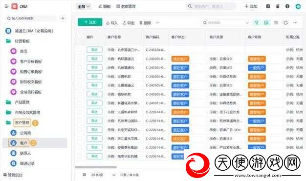This screenshot has height=181, width=306.
Task: Focus the top bar customer search field
Action: (211, 6)
